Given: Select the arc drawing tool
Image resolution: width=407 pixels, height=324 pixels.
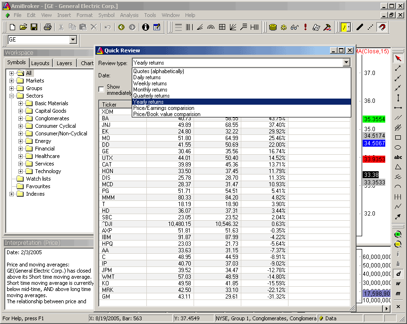Looking at the screenshot, I should pyautogui.click(x=398, y=186).
